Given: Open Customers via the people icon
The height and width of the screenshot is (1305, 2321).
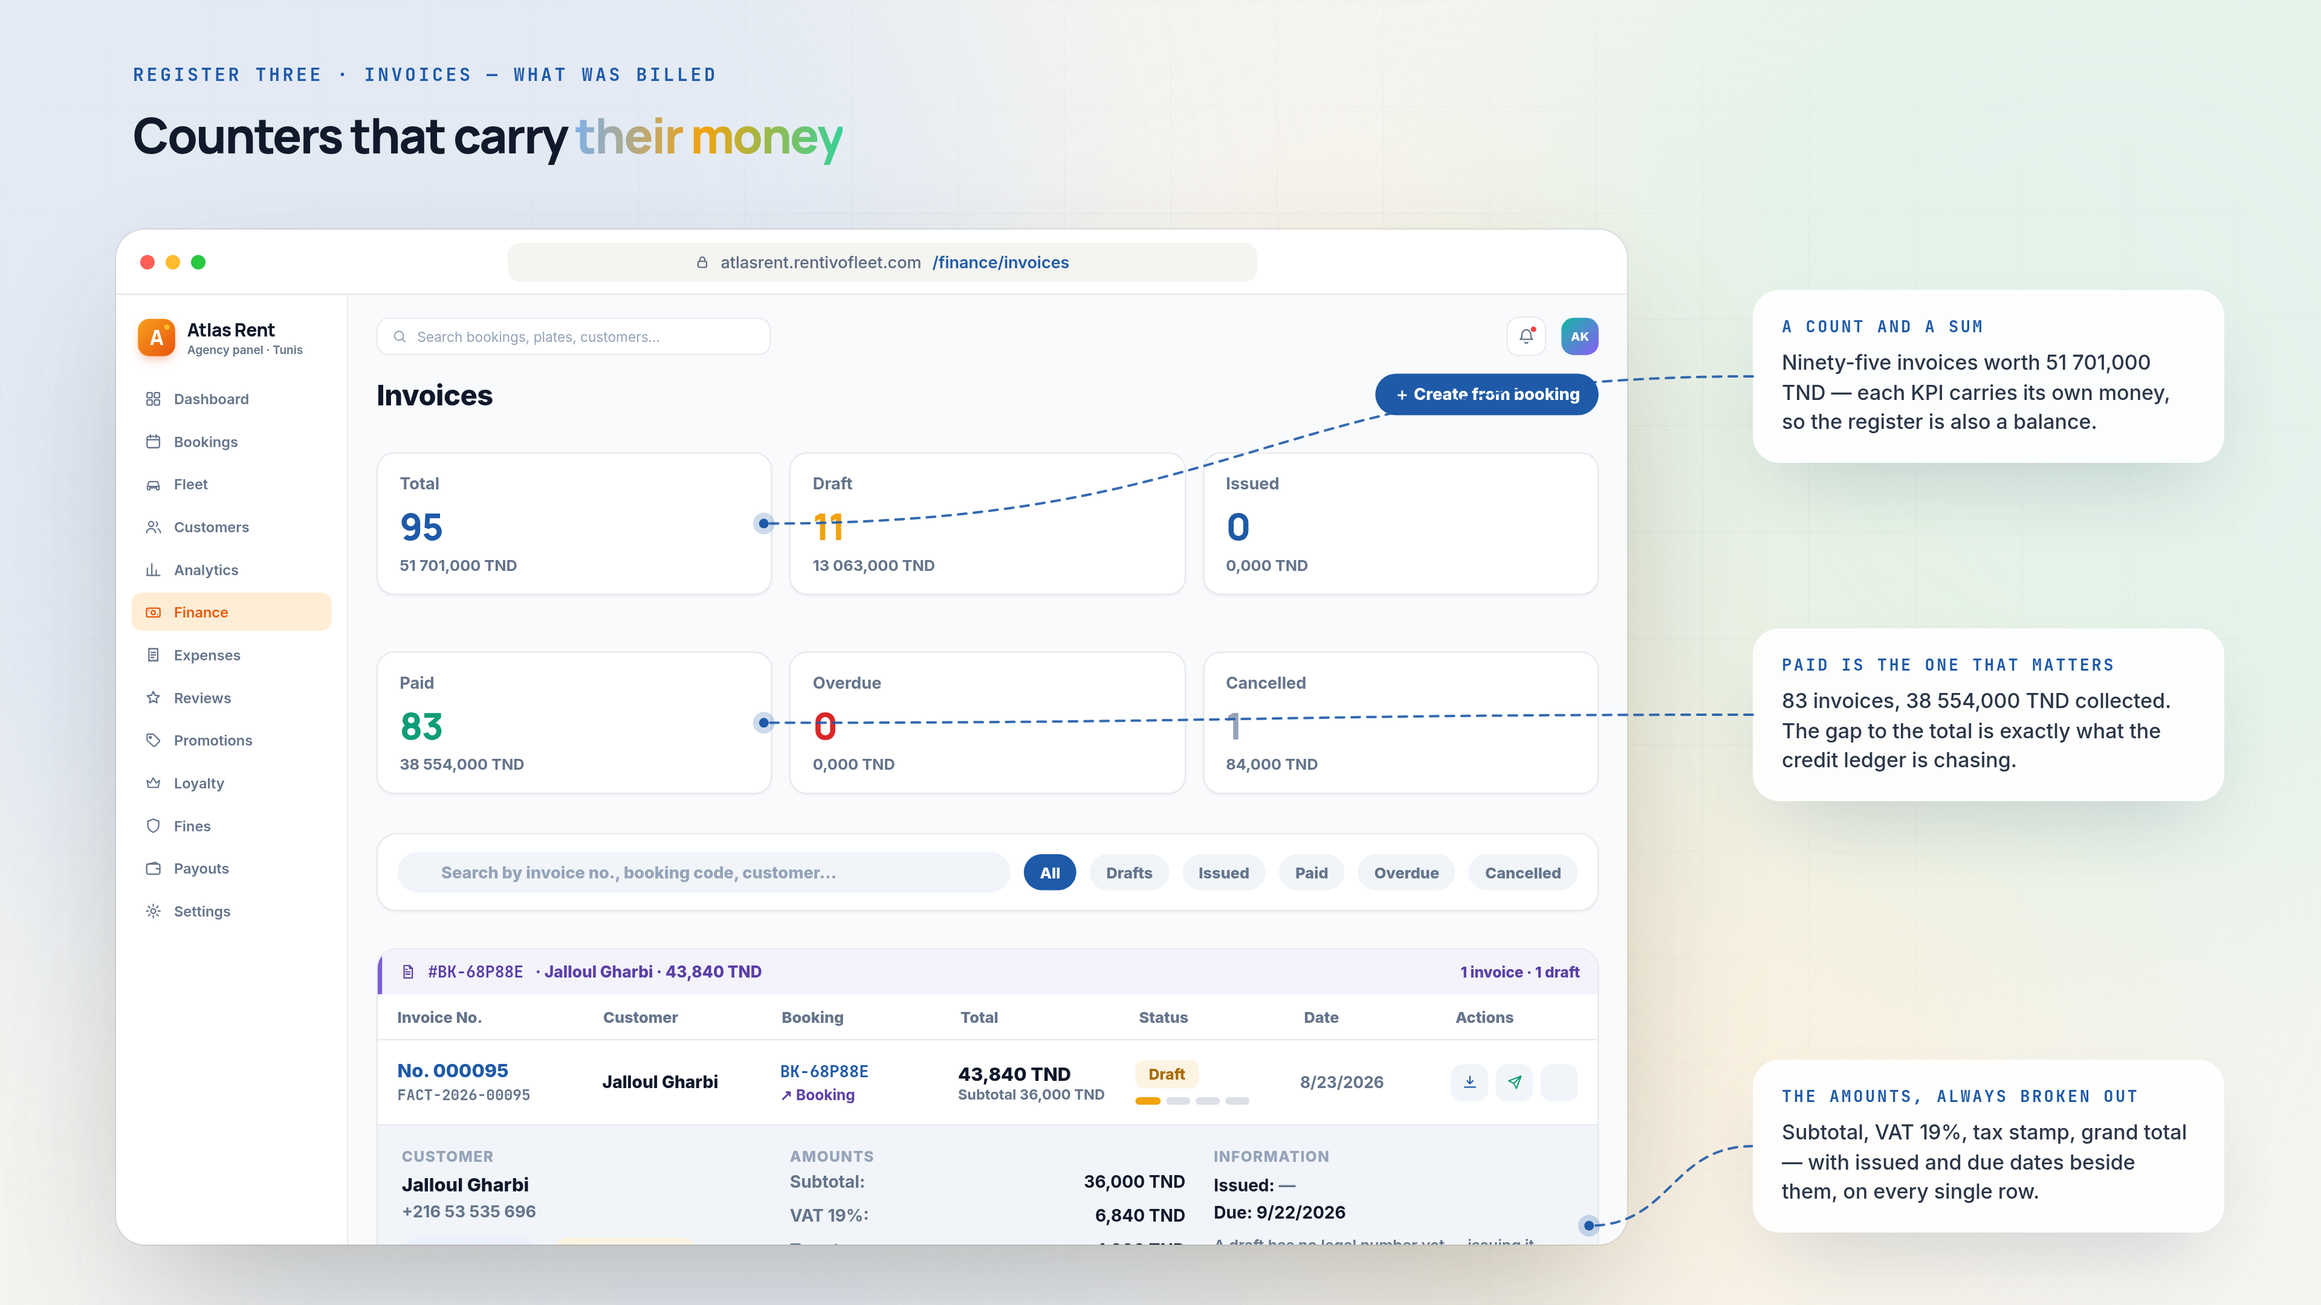Looking at the screenshot, I should pyautogui.click(x=153, y=527).
